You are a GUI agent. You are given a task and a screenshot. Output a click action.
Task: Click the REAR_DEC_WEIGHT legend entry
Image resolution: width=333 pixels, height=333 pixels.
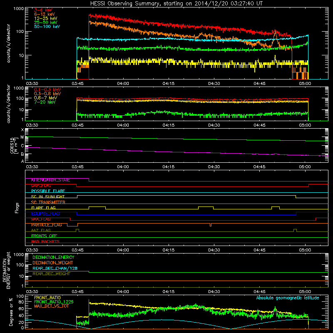point(51,274)
